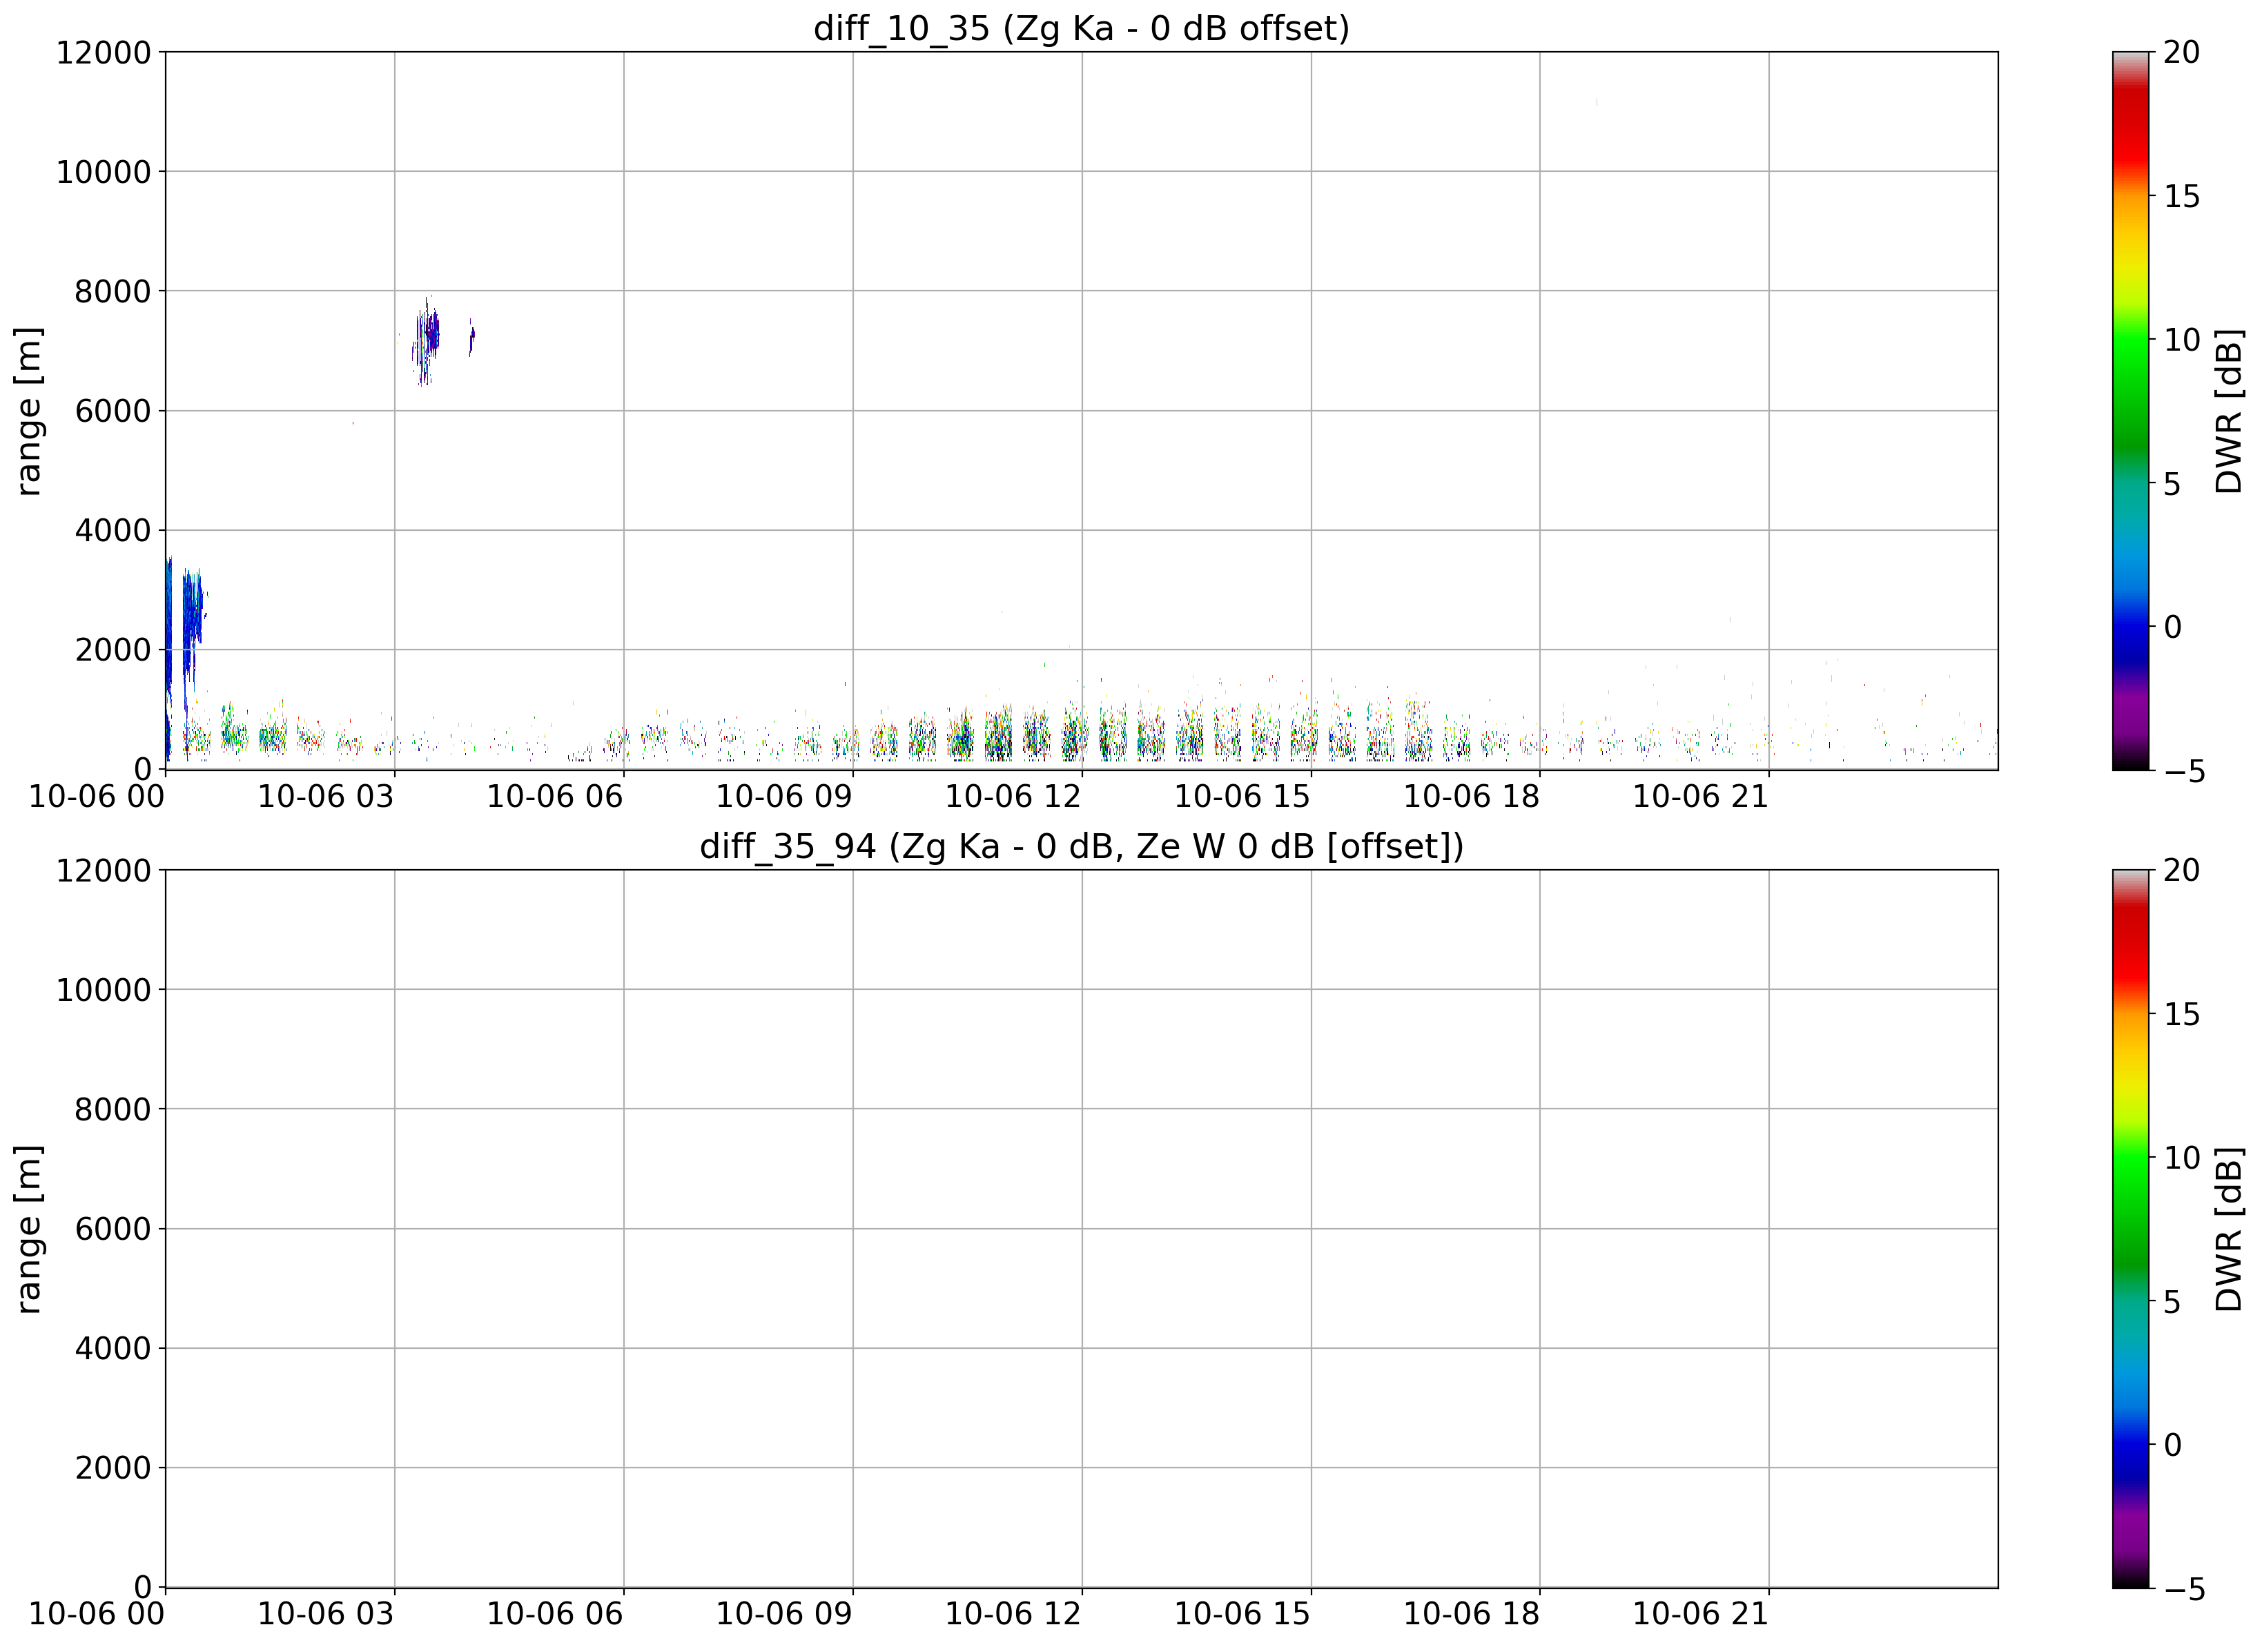Click the '8000' y-tick of the diff_35_94 plot
This screenshot has height=1645, width=2262.
coord(113,1110)
